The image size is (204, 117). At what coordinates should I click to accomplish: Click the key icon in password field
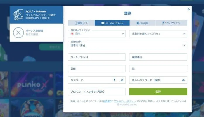[x=115, y=80]
